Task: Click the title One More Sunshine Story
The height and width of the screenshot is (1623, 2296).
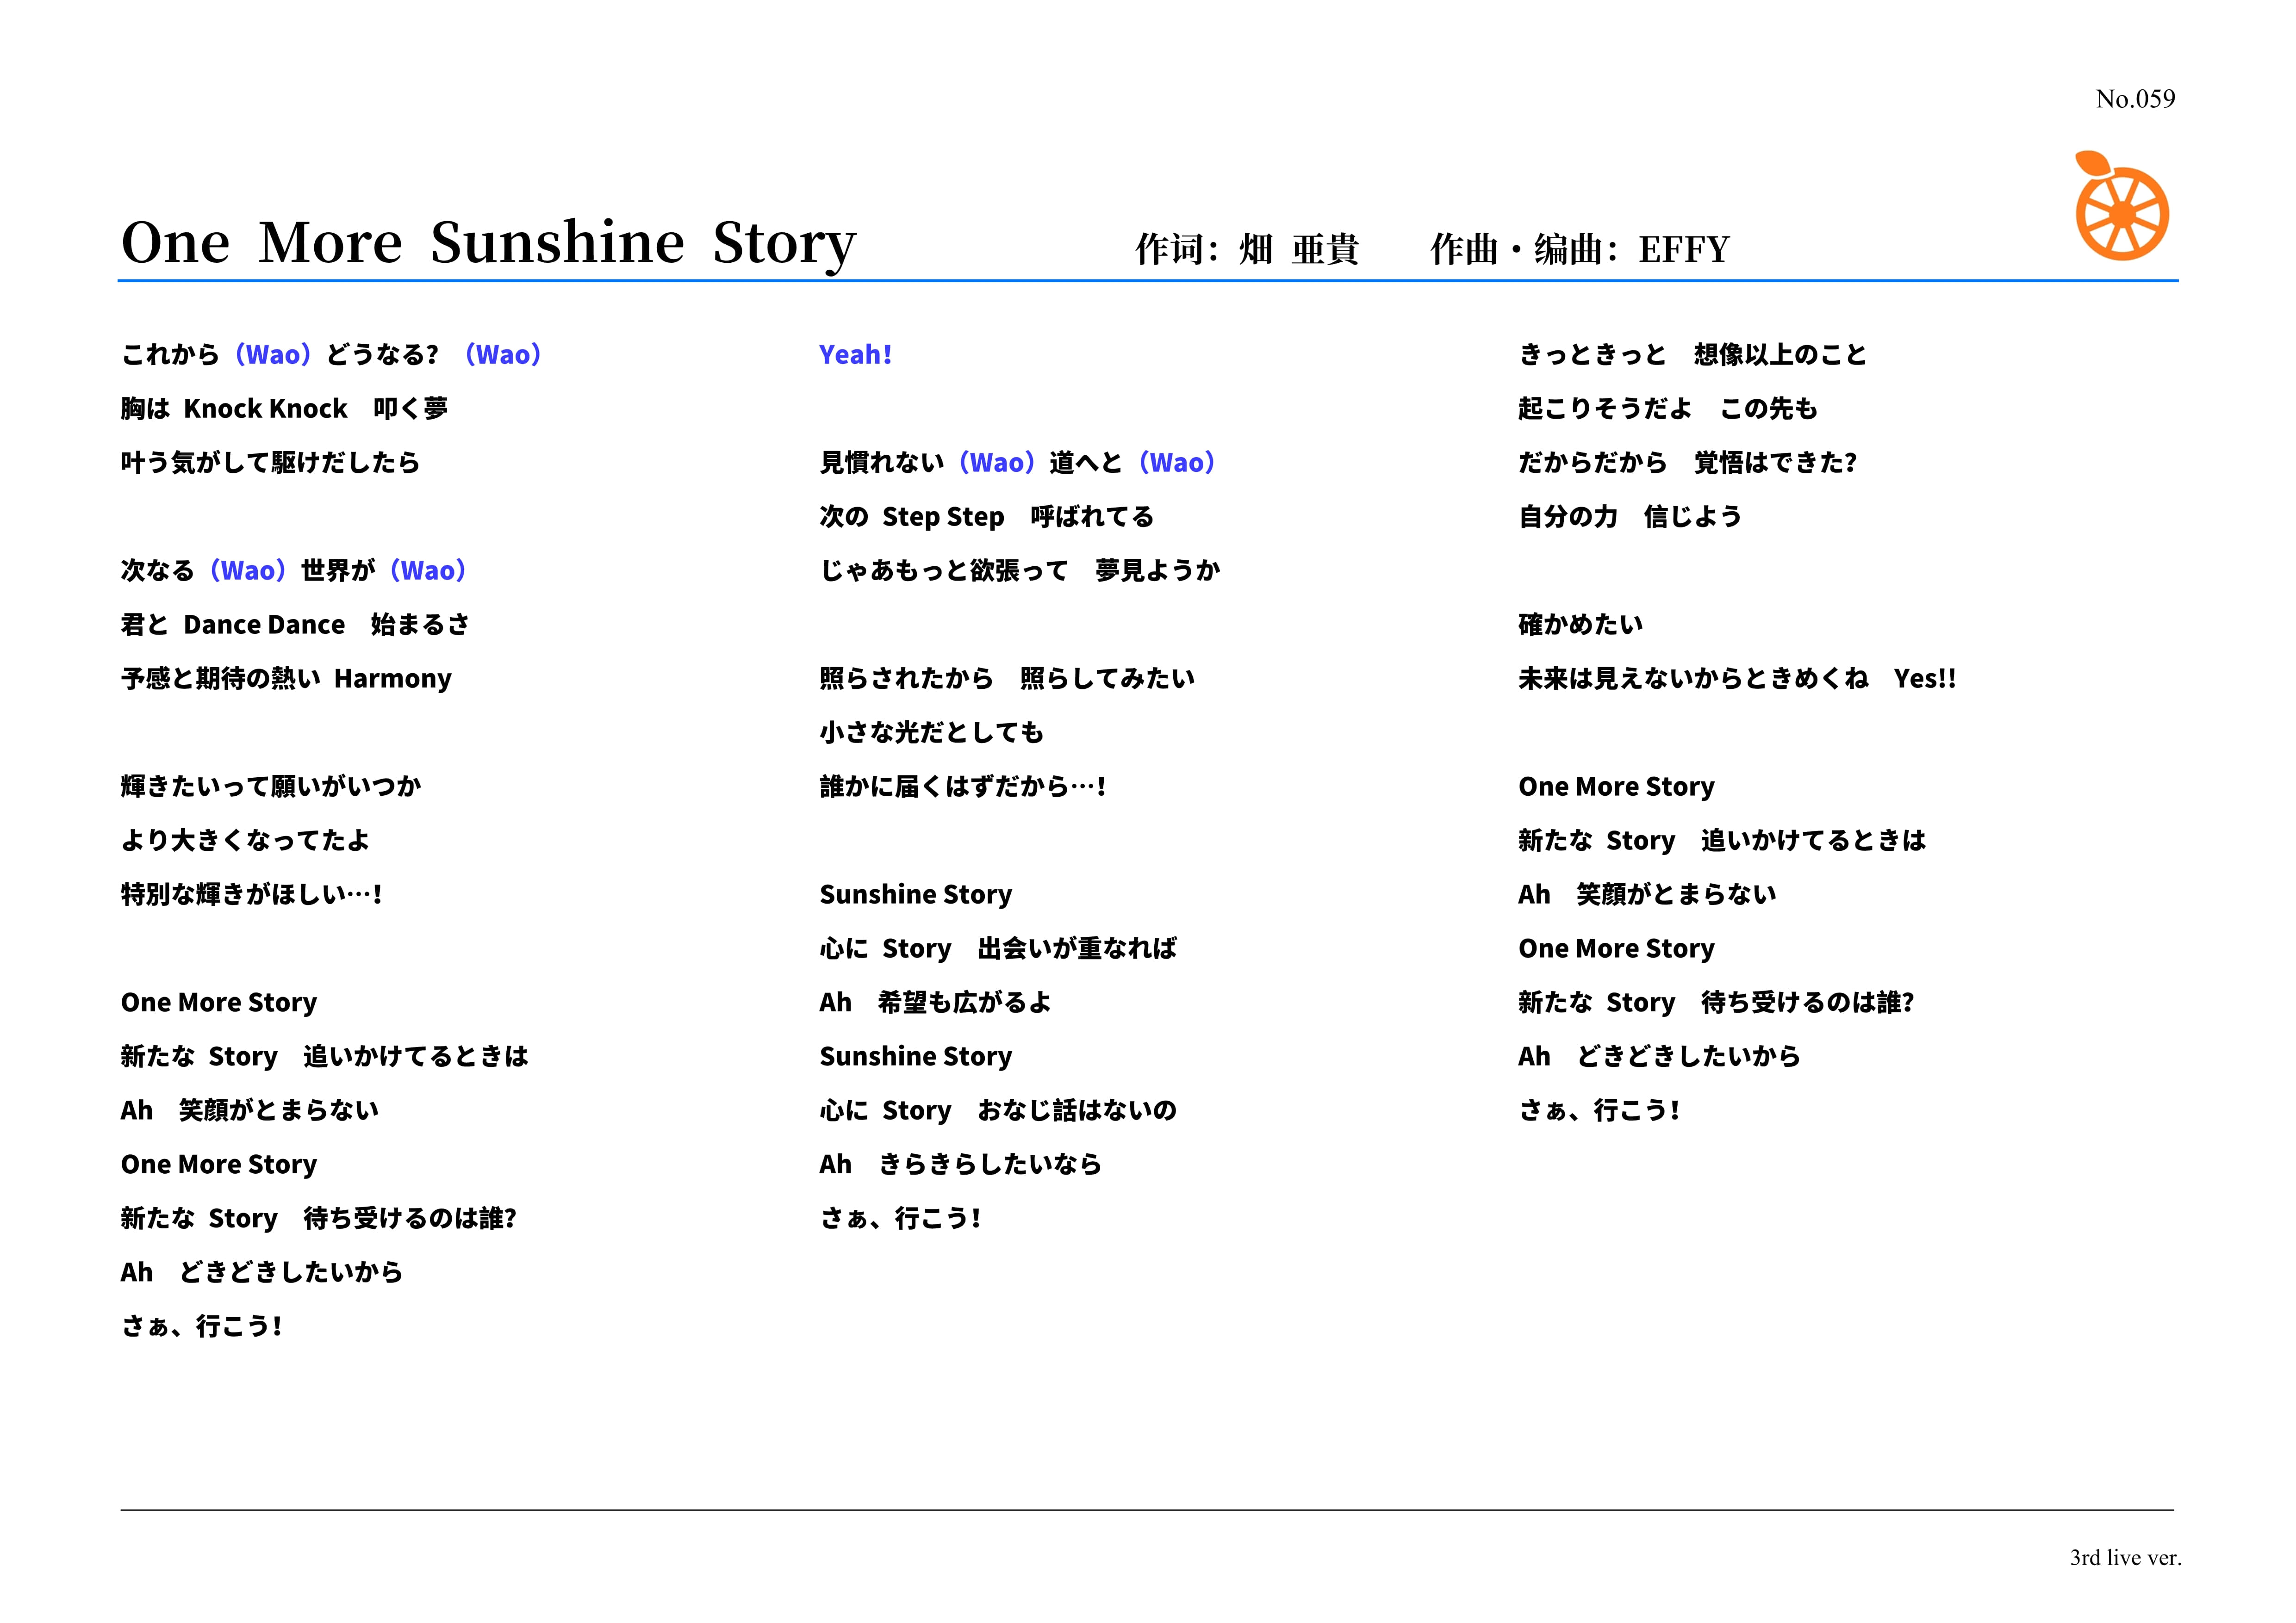Action: tap(488, 243)
